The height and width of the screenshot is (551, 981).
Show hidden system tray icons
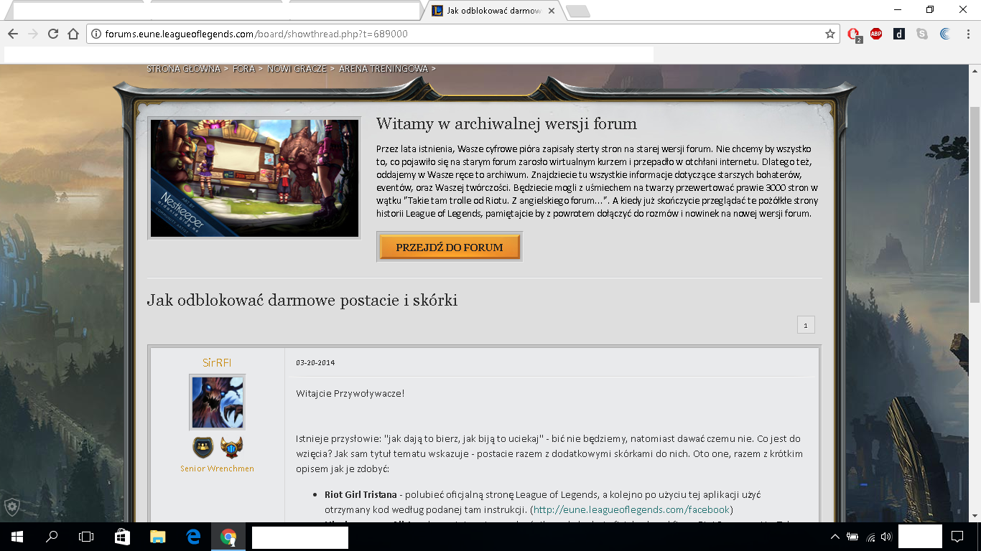[x=835, y=537]
